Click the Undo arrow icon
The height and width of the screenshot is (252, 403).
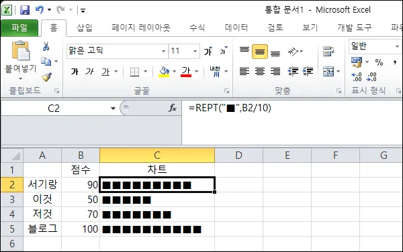point(40,10)
